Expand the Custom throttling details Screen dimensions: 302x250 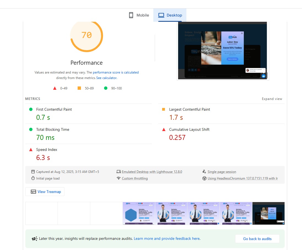135,178
